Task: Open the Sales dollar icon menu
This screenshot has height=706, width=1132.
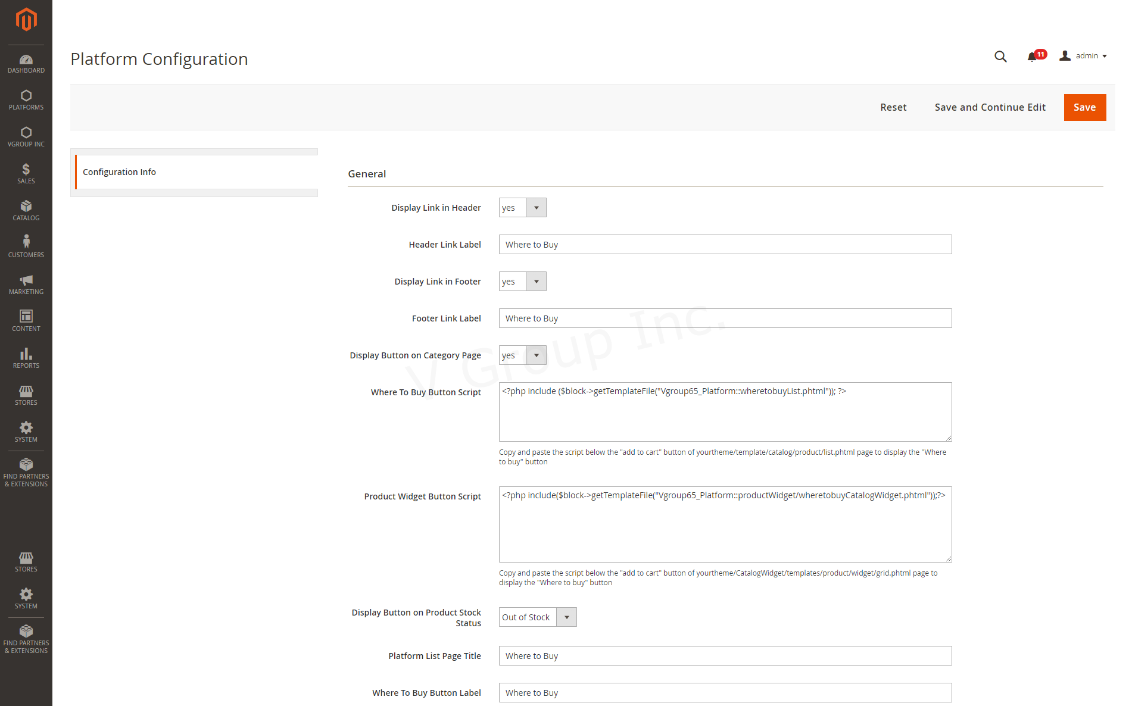Action: pos(26,173)
